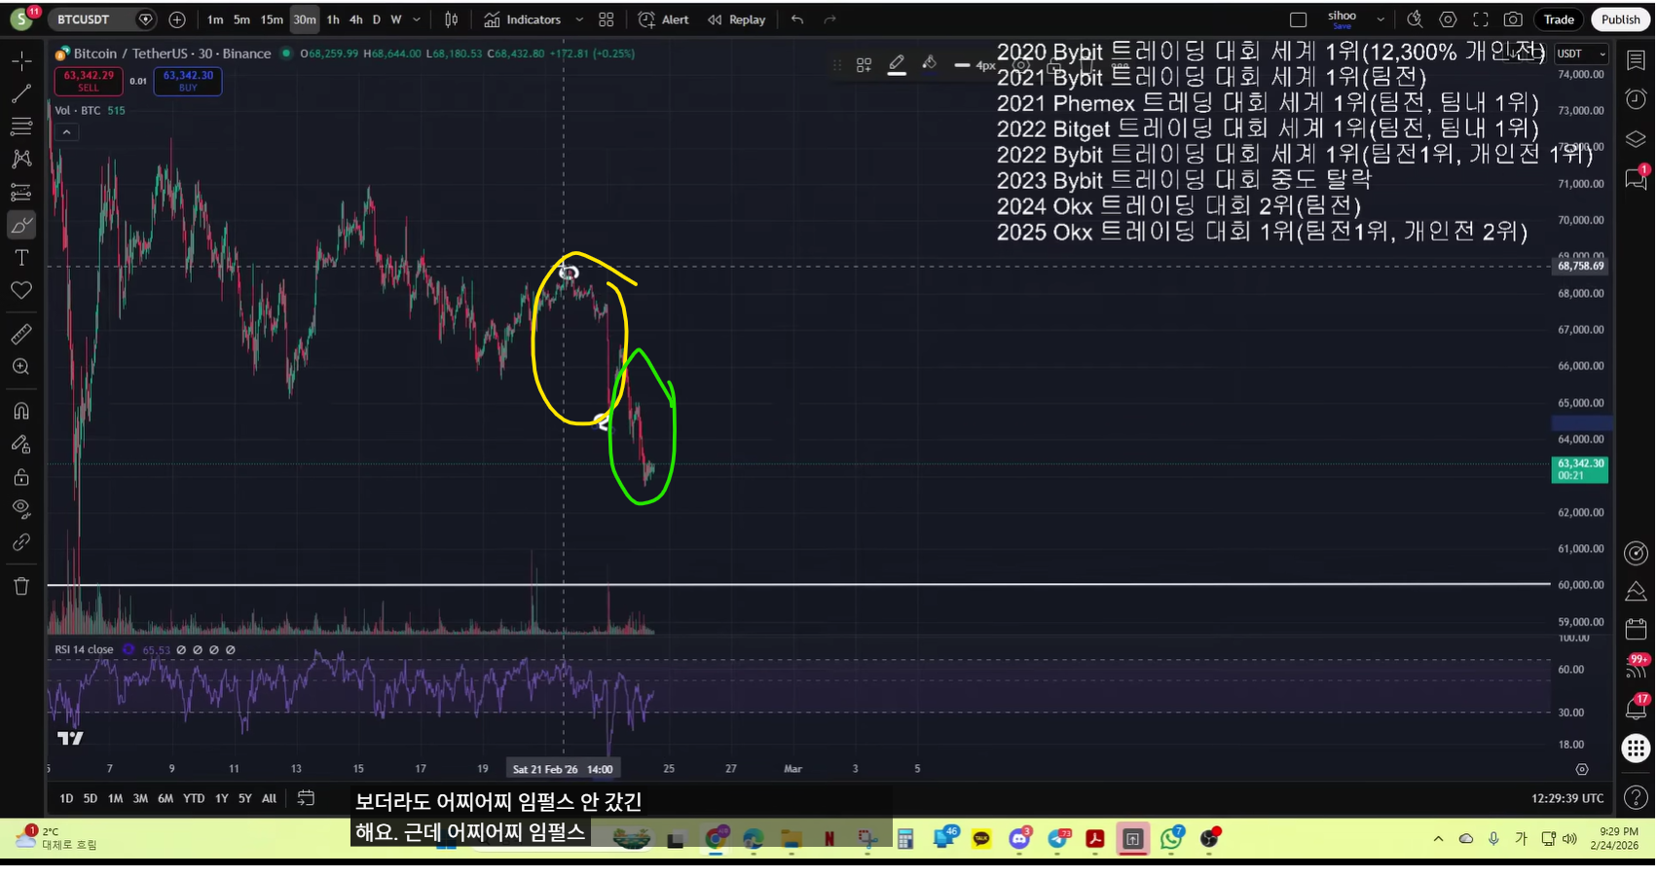Open the go to date calendar icon
Screen dimensions: 1657x878
coord(306,798)
